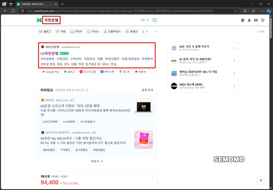Click the 지점안내 sub-link
Image resolution: width=273 pixels, height=190 pixels.
(x=89, y=59)
